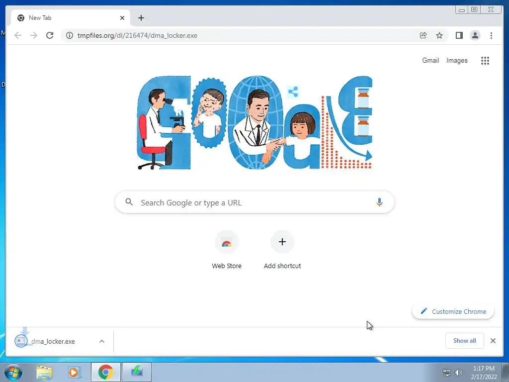This screenshot has height=382, width=509.
Task: Go back with the browser back arrow
Action: (x=18, y=35)
